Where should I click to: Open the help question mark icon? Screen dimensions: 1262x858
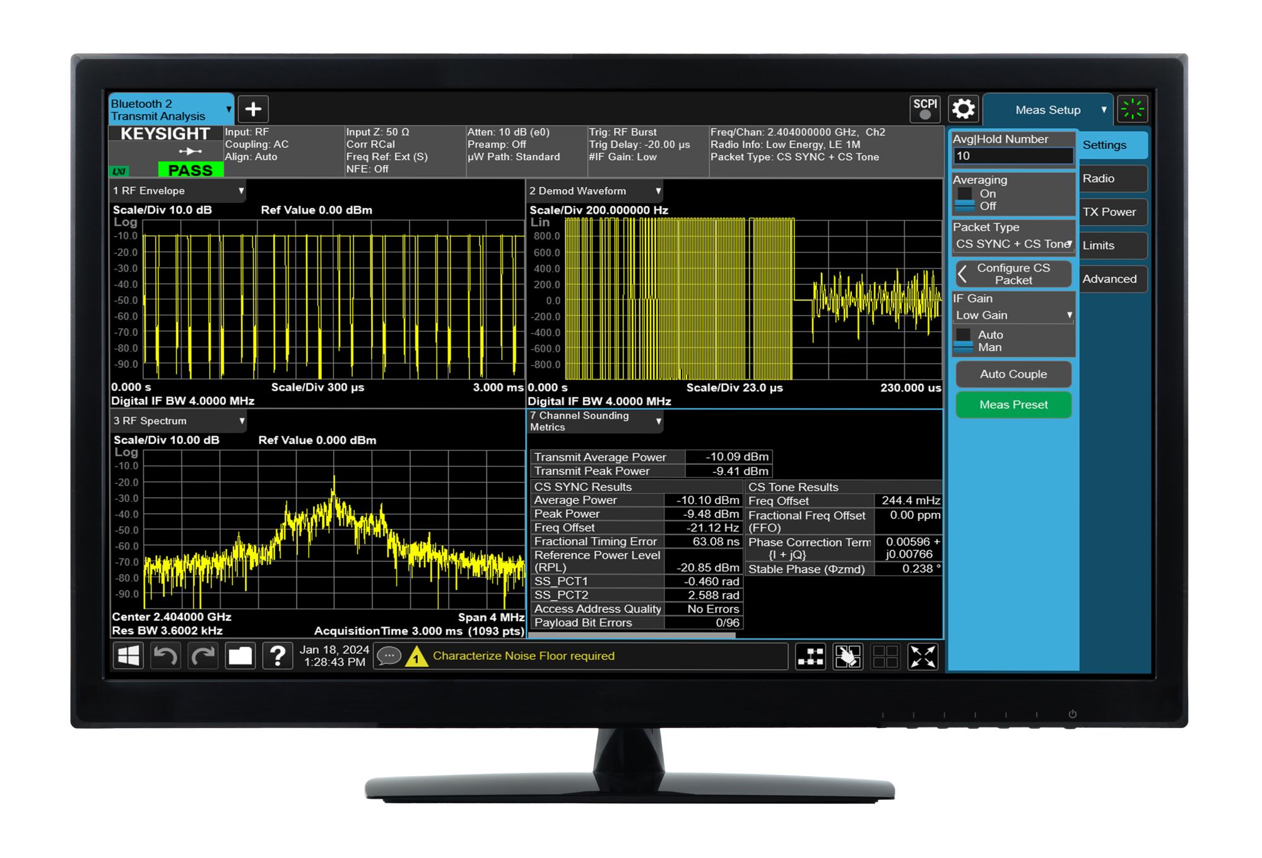click(x=277, y=656)
